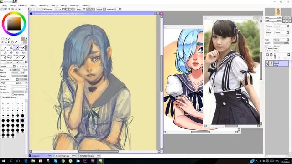The image size is (292, 164).
Task: Switch to the second .jpg document tab
Action: [64, 156]
